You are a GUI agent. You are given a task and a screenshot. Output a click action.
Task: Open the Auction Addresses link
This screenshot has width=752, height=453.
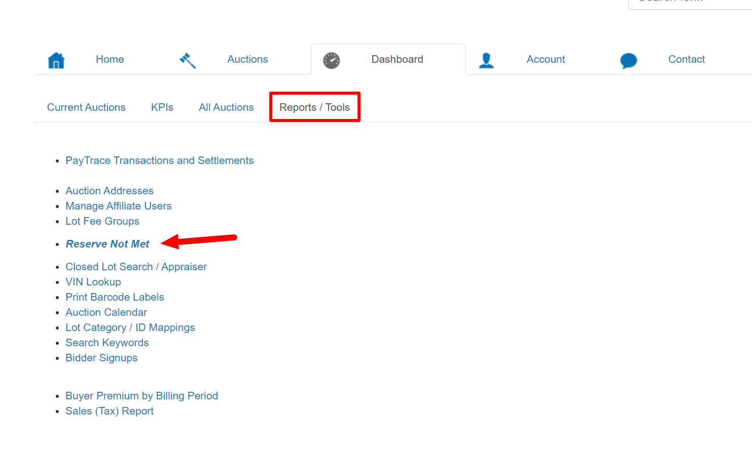pyautogui.click(x=110, y=191)
